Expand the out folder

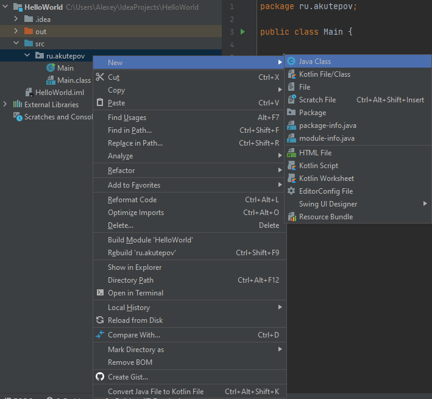pyautogui.click(x=16, y=30)
